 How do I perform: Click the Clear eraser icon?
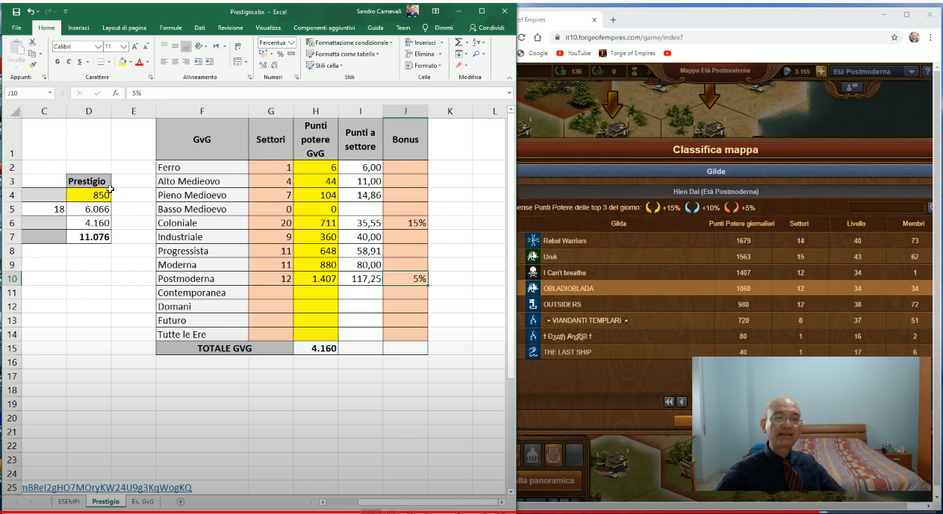pos(458,65)
